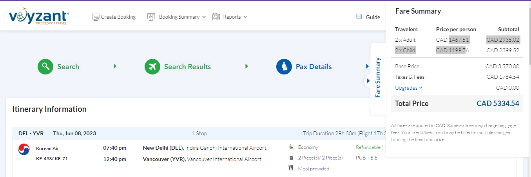Select the vertical Fare Summary tab
This screenshot has width=531, height=177.
tap(378, 77)
